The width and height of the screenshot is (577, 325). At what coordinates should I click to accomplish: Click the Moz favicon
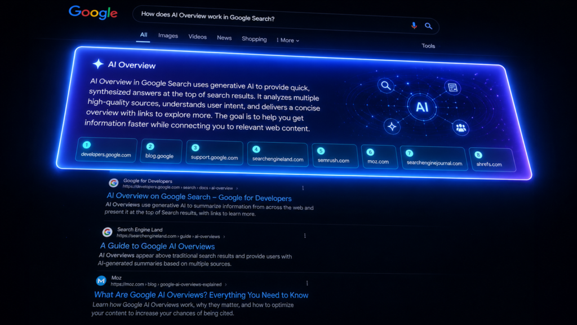pyautogui.click(x=101, y=281)
